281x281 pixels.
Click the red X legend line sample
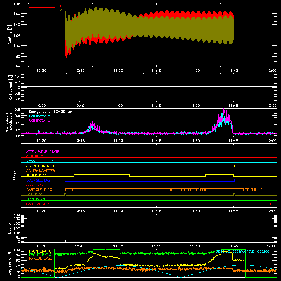42,7
